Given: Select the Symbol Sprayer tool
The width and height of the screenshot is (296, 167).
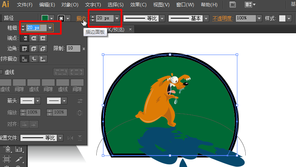Looking at the screenshot, I should tap(7, 149).
